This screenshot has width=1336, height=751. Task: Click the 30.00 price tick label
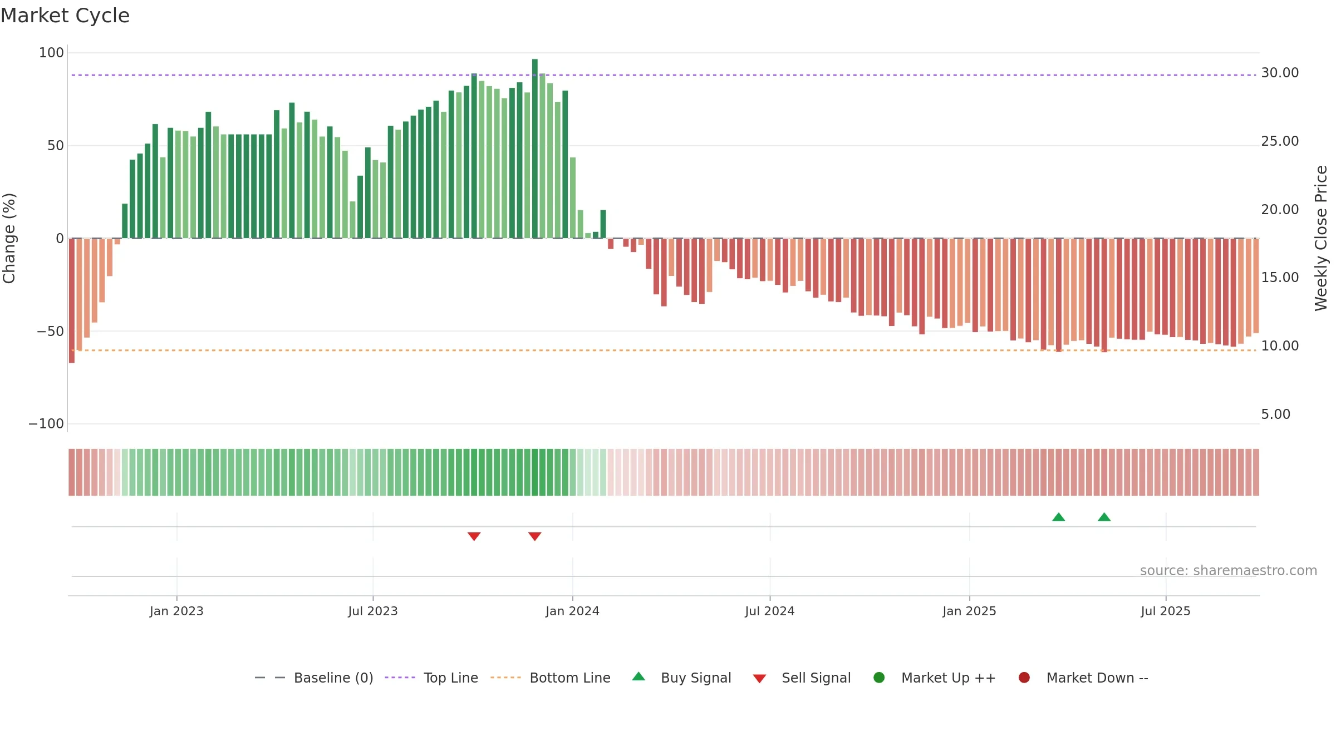(x=1280, y=73)
